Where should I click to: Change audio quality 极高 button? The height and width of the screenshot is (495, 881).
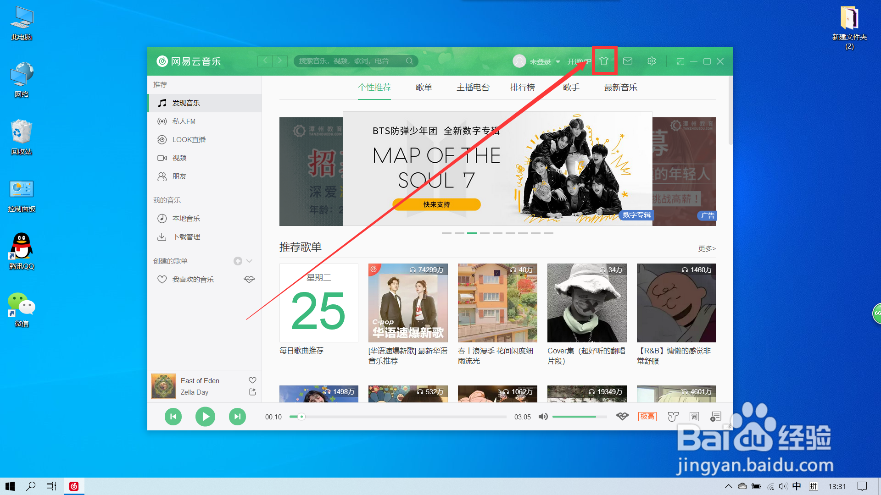[647, 417]
